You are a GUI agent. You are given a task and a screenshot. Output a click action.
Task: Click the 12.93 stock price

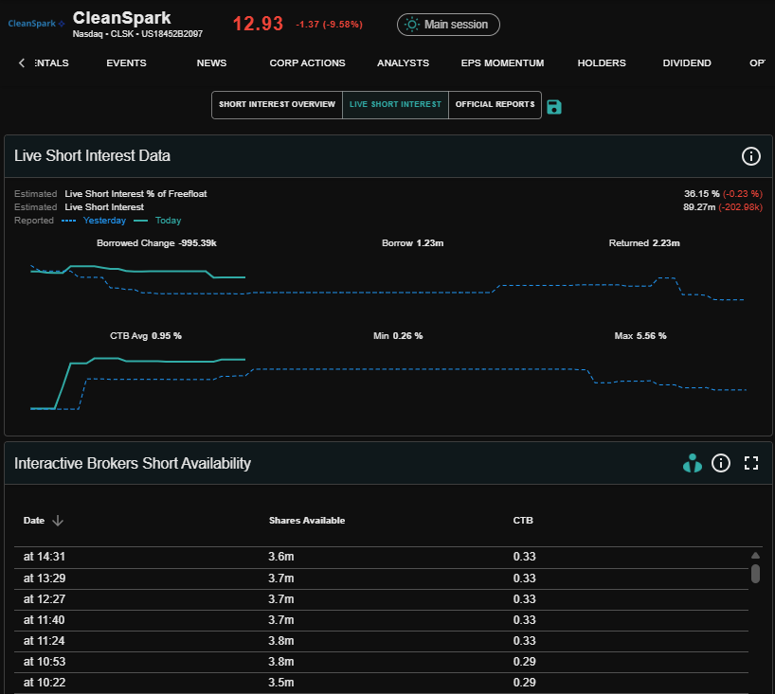click(x=258, y=24)
